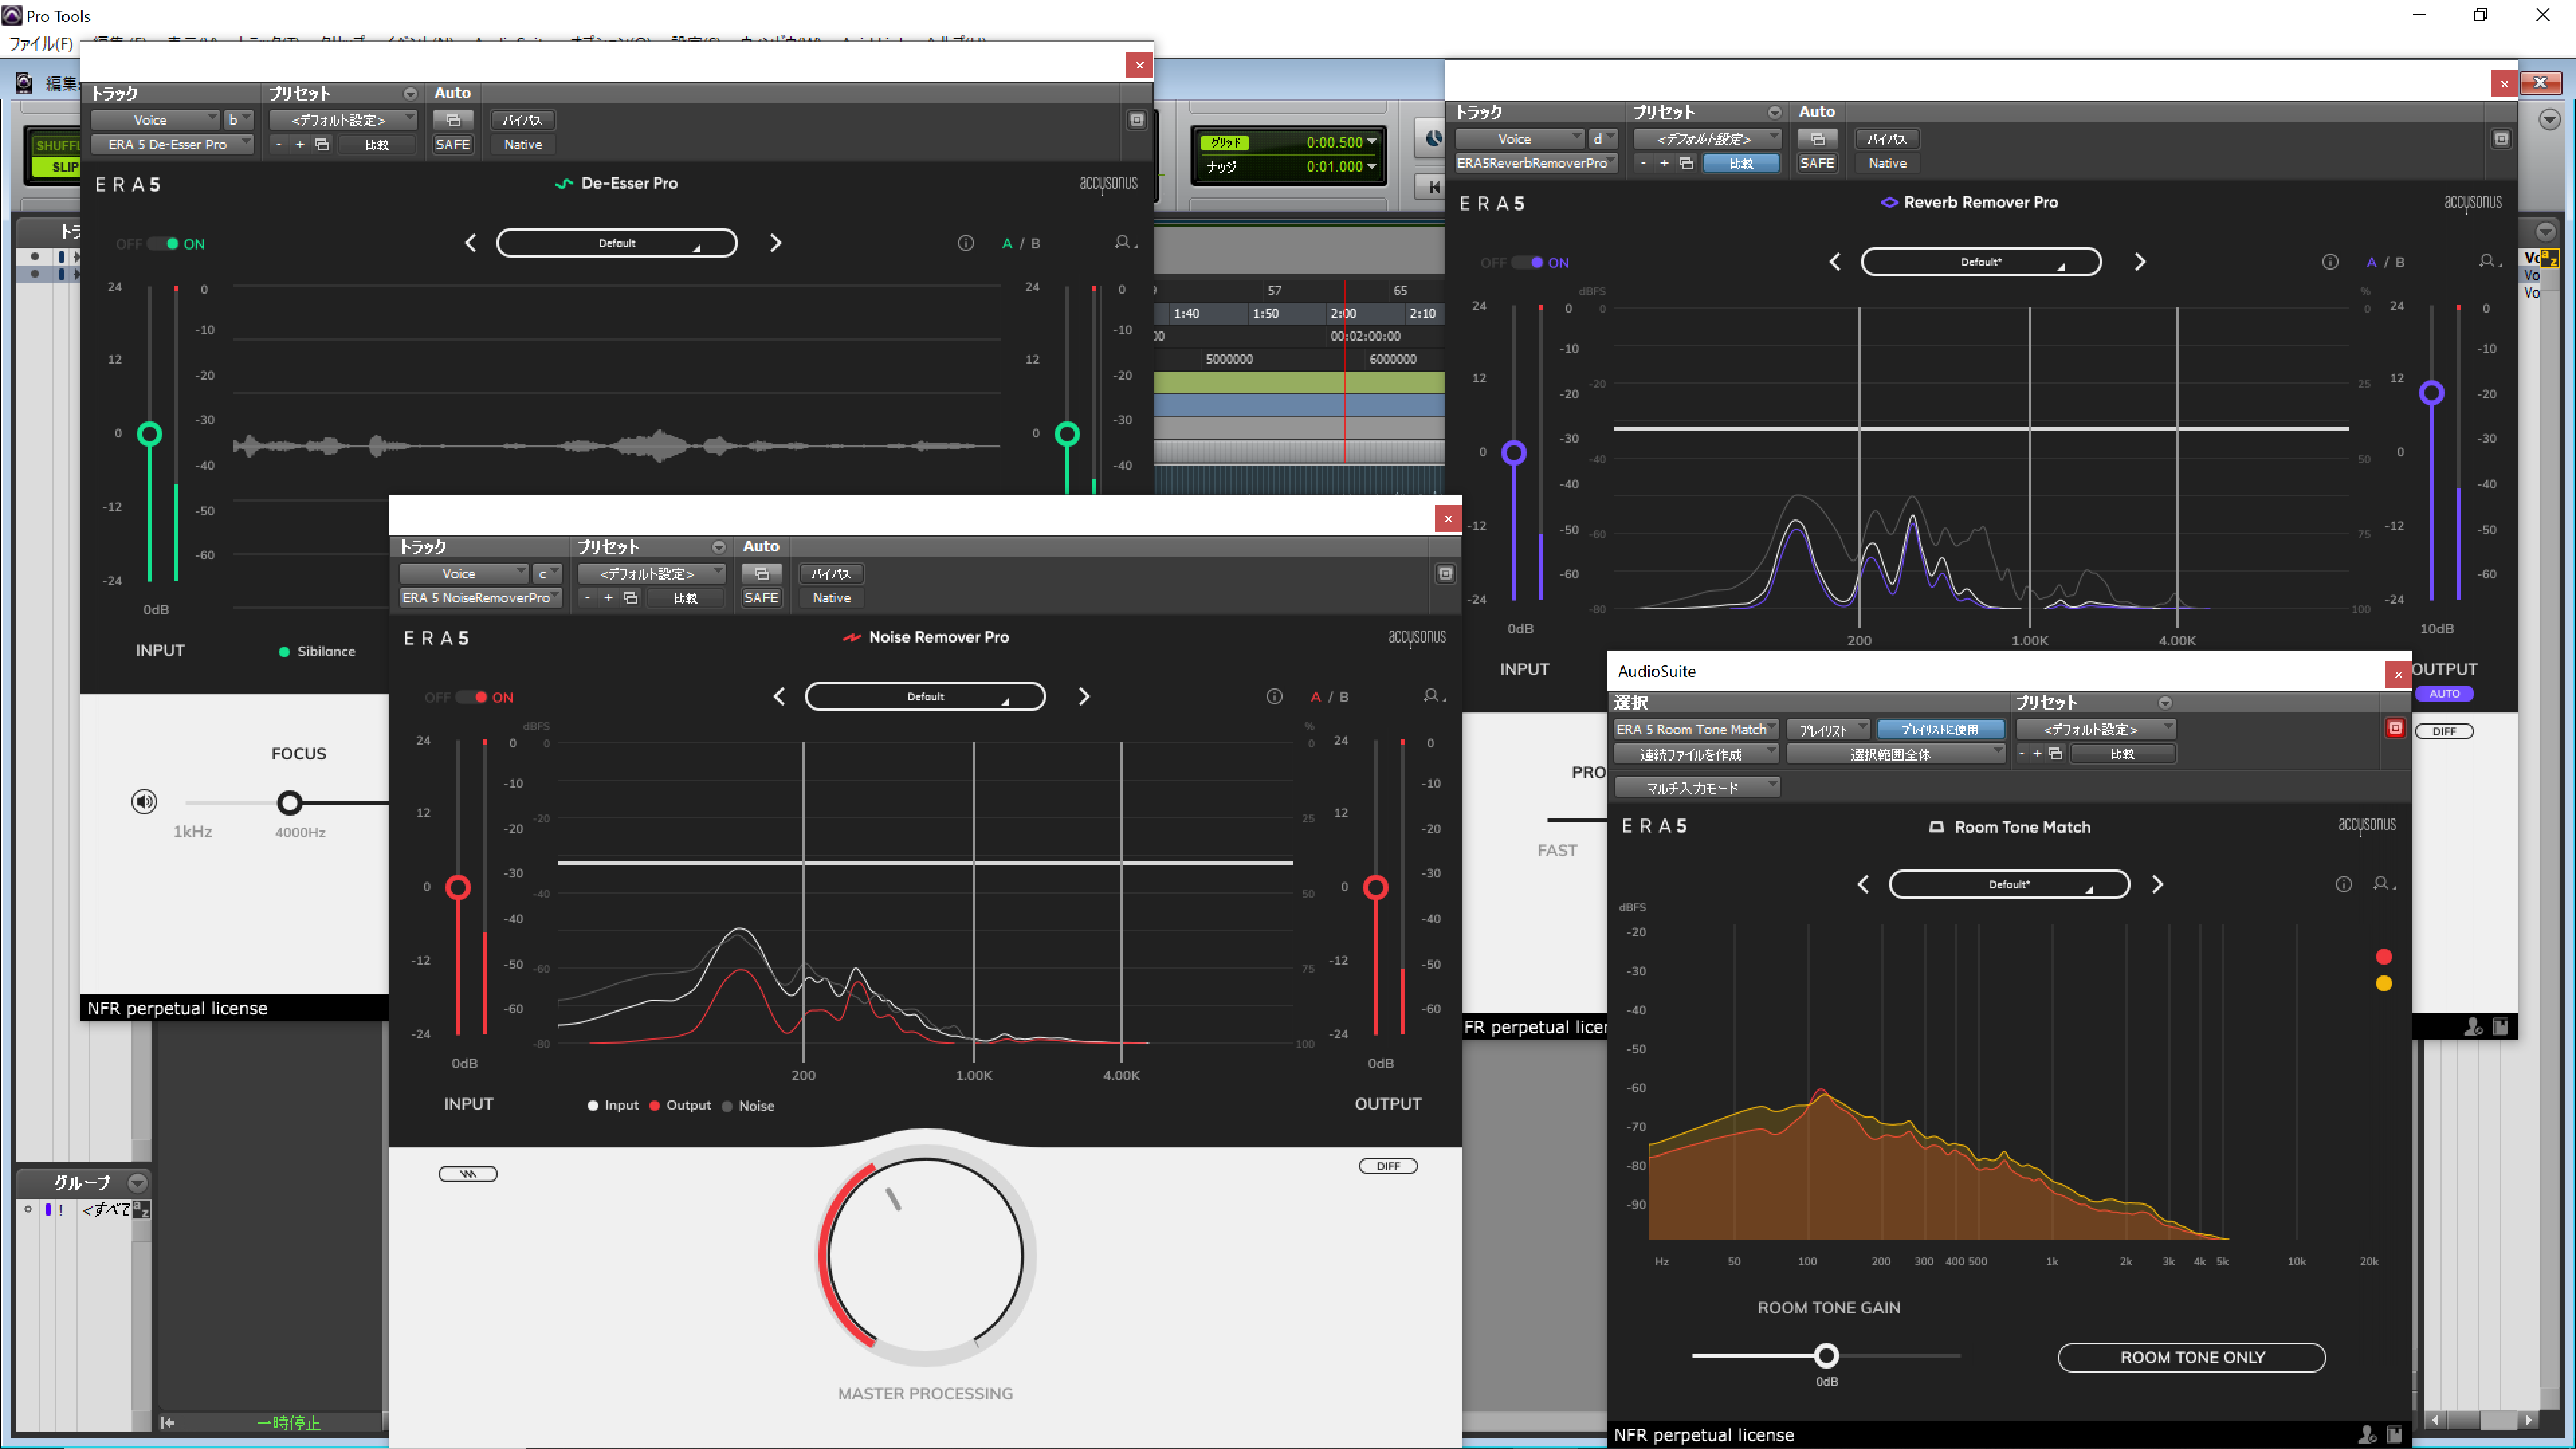Screen dimensions: 2576x1449
Task: Open user account icon in De-Esser Pro
Action: 1125,243
